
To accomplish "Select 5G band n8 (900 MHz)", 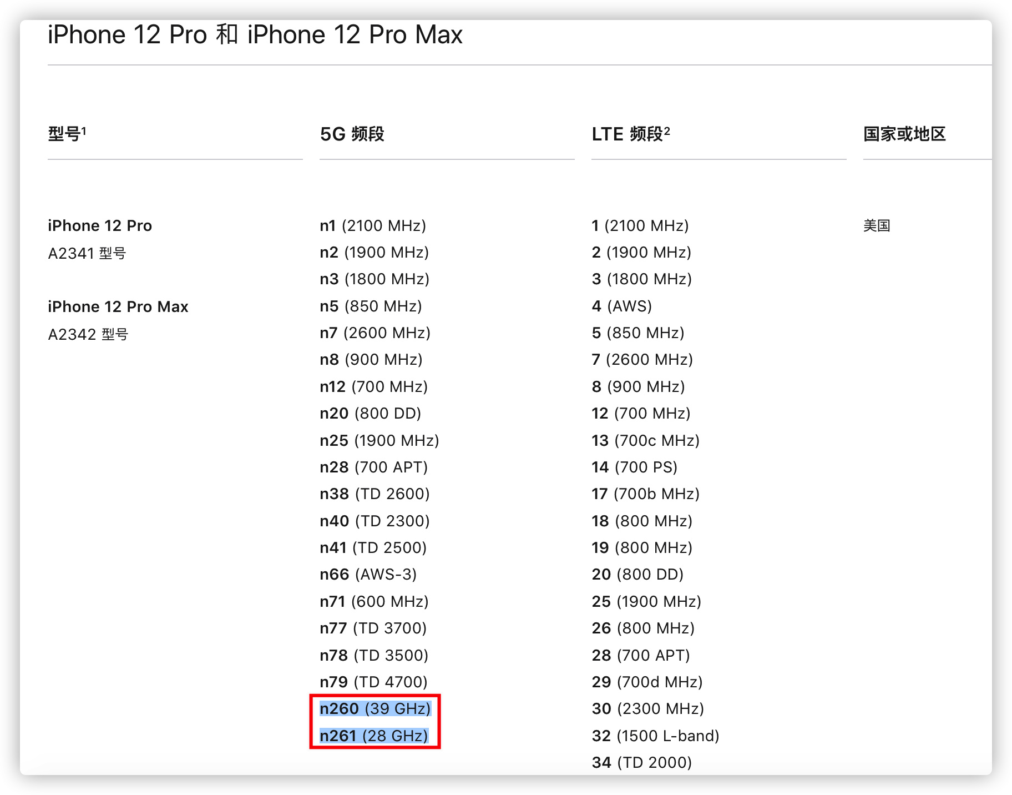I will (371, 359).
